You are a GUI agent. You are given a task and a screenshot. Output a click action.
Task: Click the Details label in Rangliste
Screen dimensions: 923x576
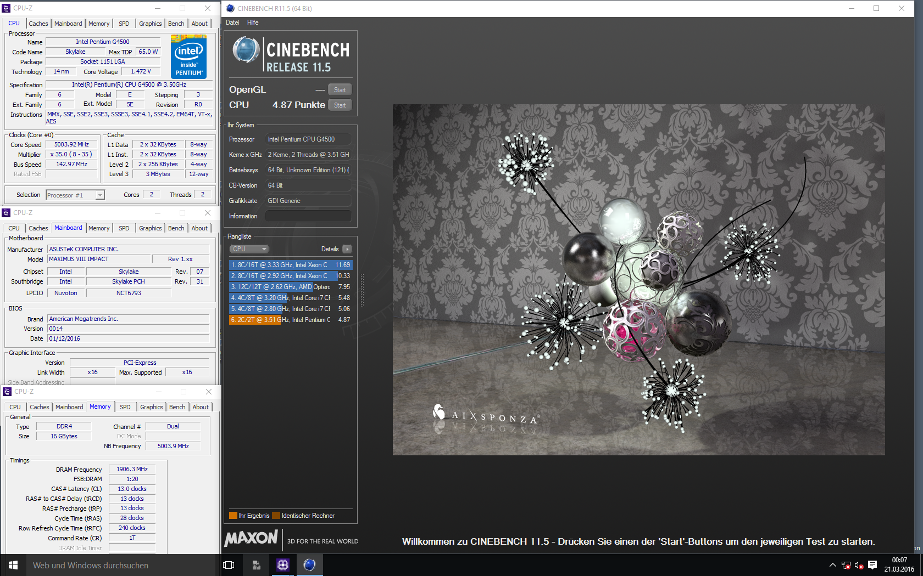point(330,249)
